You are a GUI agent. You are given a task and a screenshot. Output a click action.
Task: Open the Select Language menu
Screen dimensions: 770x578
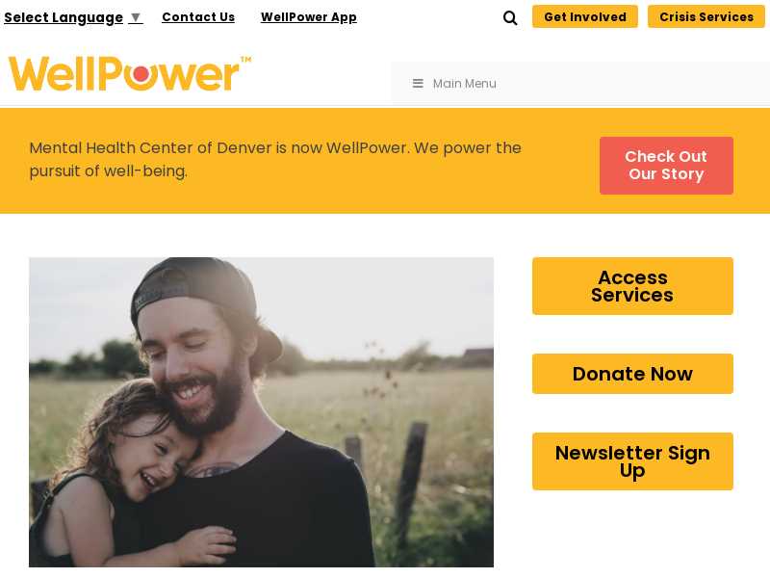click(x=73, y=17)
